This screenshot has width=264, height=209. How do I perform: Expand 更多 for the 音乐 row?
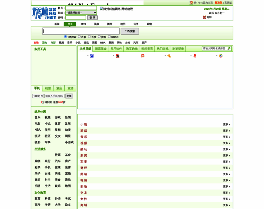tap(226, 137)
